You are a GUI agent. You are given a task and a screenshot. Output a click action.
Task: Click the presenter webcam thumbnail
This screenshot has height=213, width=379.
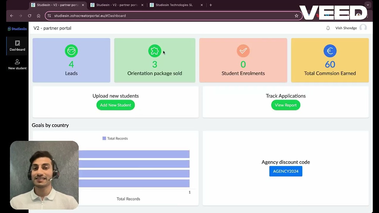44,175
